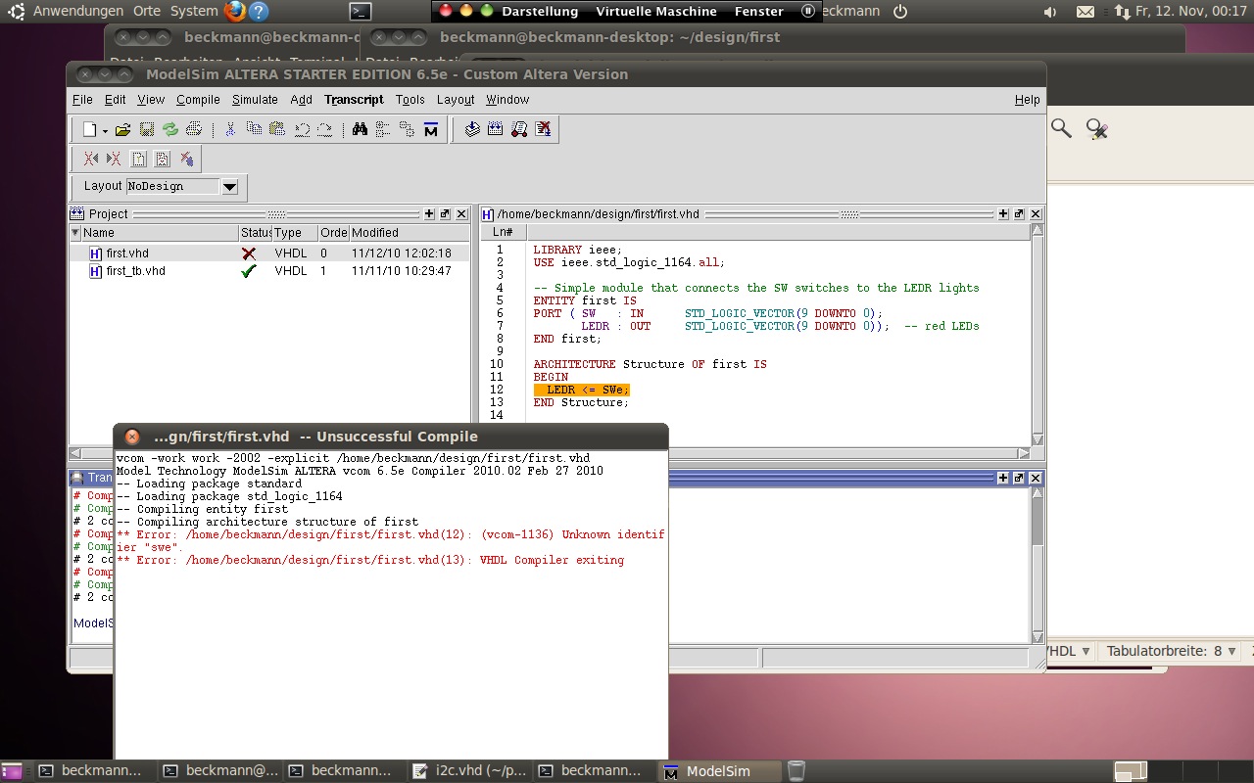Open the Project column filter arrow
The image size is (1254, 783).
[74, 233]
